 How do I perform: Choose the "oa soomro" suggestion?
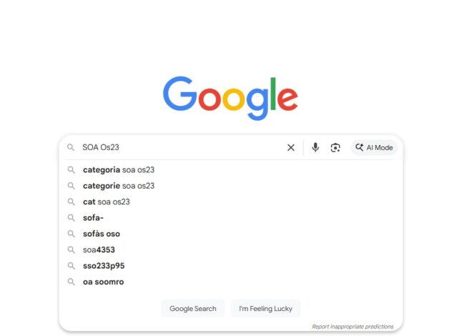[x=103, y=282]
